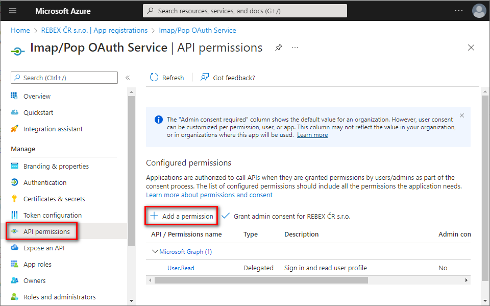This screenshot has width=490, height=306.
Task: Select Expose an API
Action: point(46,248)
